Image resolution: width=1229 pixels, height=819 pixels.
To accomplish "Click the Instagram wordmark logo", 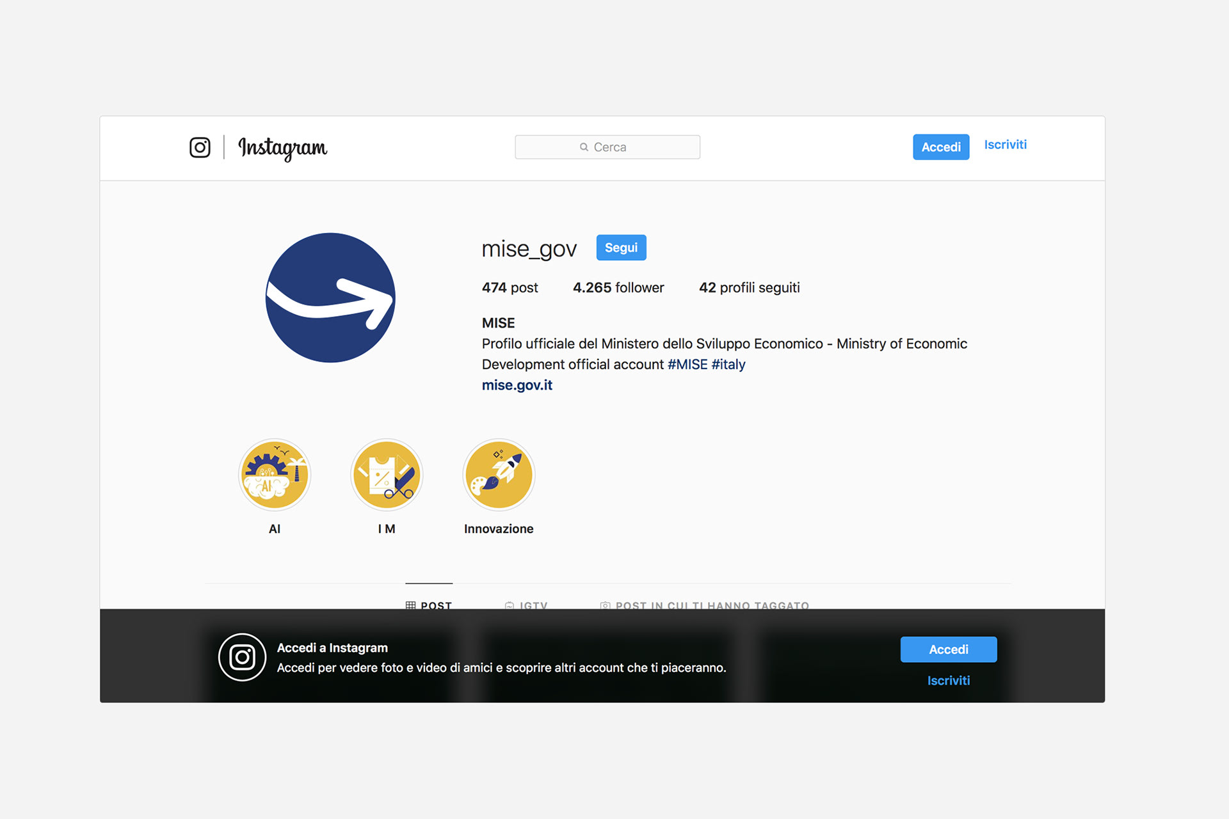I will pyautogui.click(x=282, y=148).
